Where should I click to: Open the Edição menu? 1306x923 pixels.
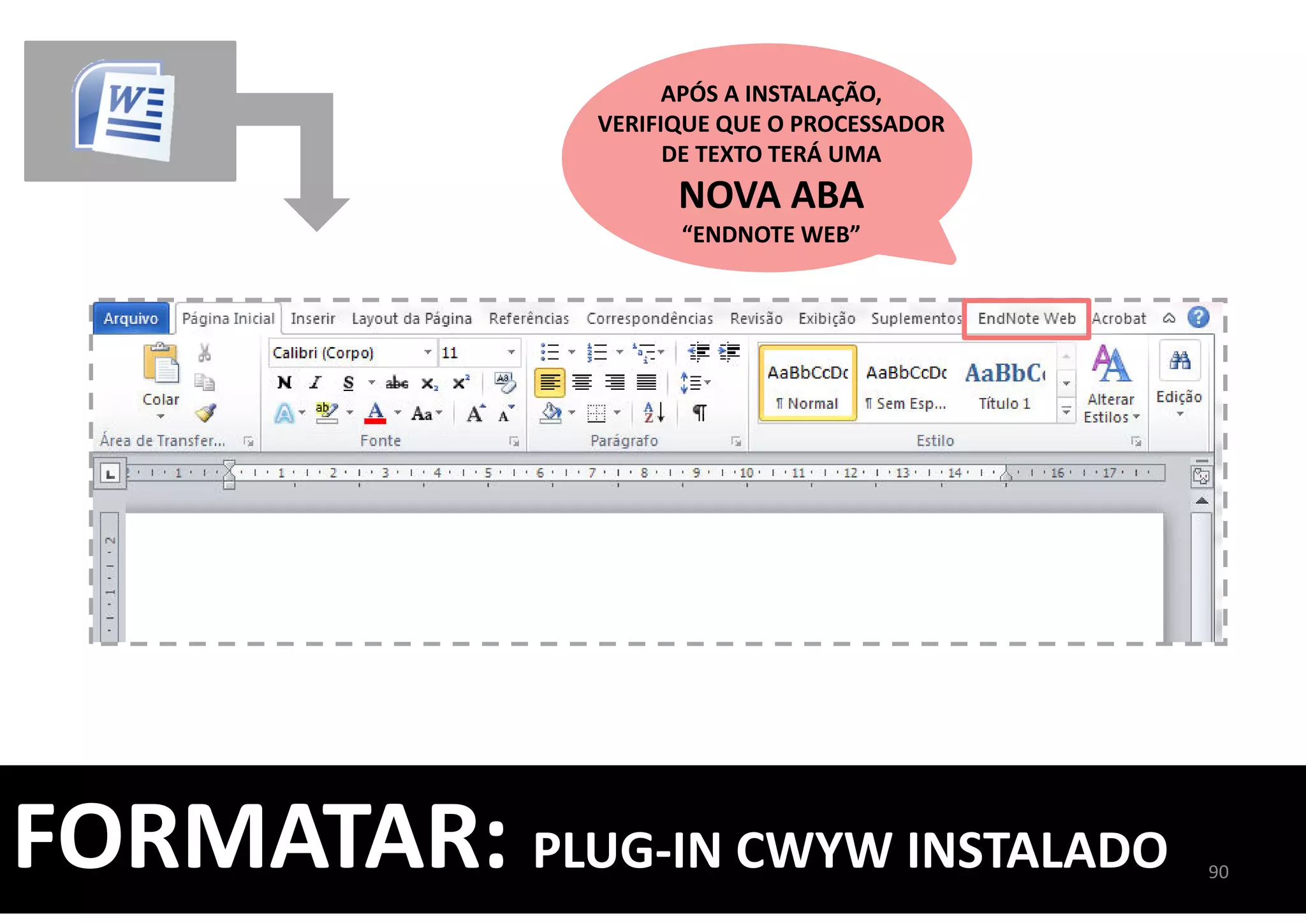[1179, 380]
